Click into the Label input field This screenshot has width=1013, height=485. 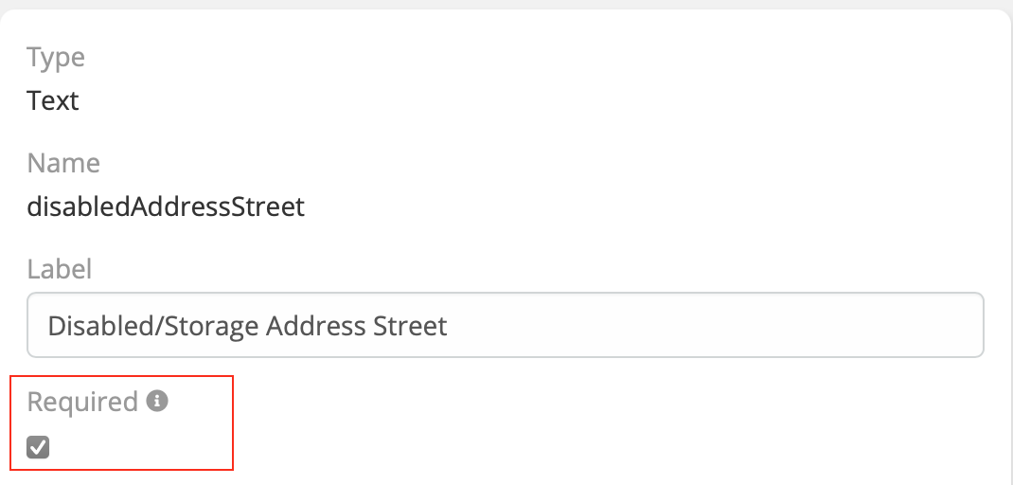[x=505, y=326]
